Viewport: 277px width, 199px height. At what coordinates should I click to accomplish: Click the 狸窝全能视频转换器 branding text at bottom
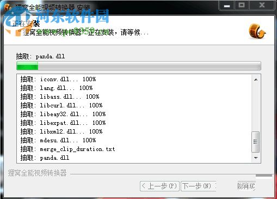(x=38, y=173)
